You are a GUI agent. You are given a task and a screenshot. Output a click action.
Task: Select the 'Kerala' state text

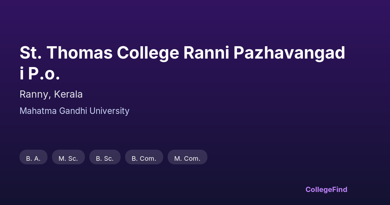(x=68, y=94)
